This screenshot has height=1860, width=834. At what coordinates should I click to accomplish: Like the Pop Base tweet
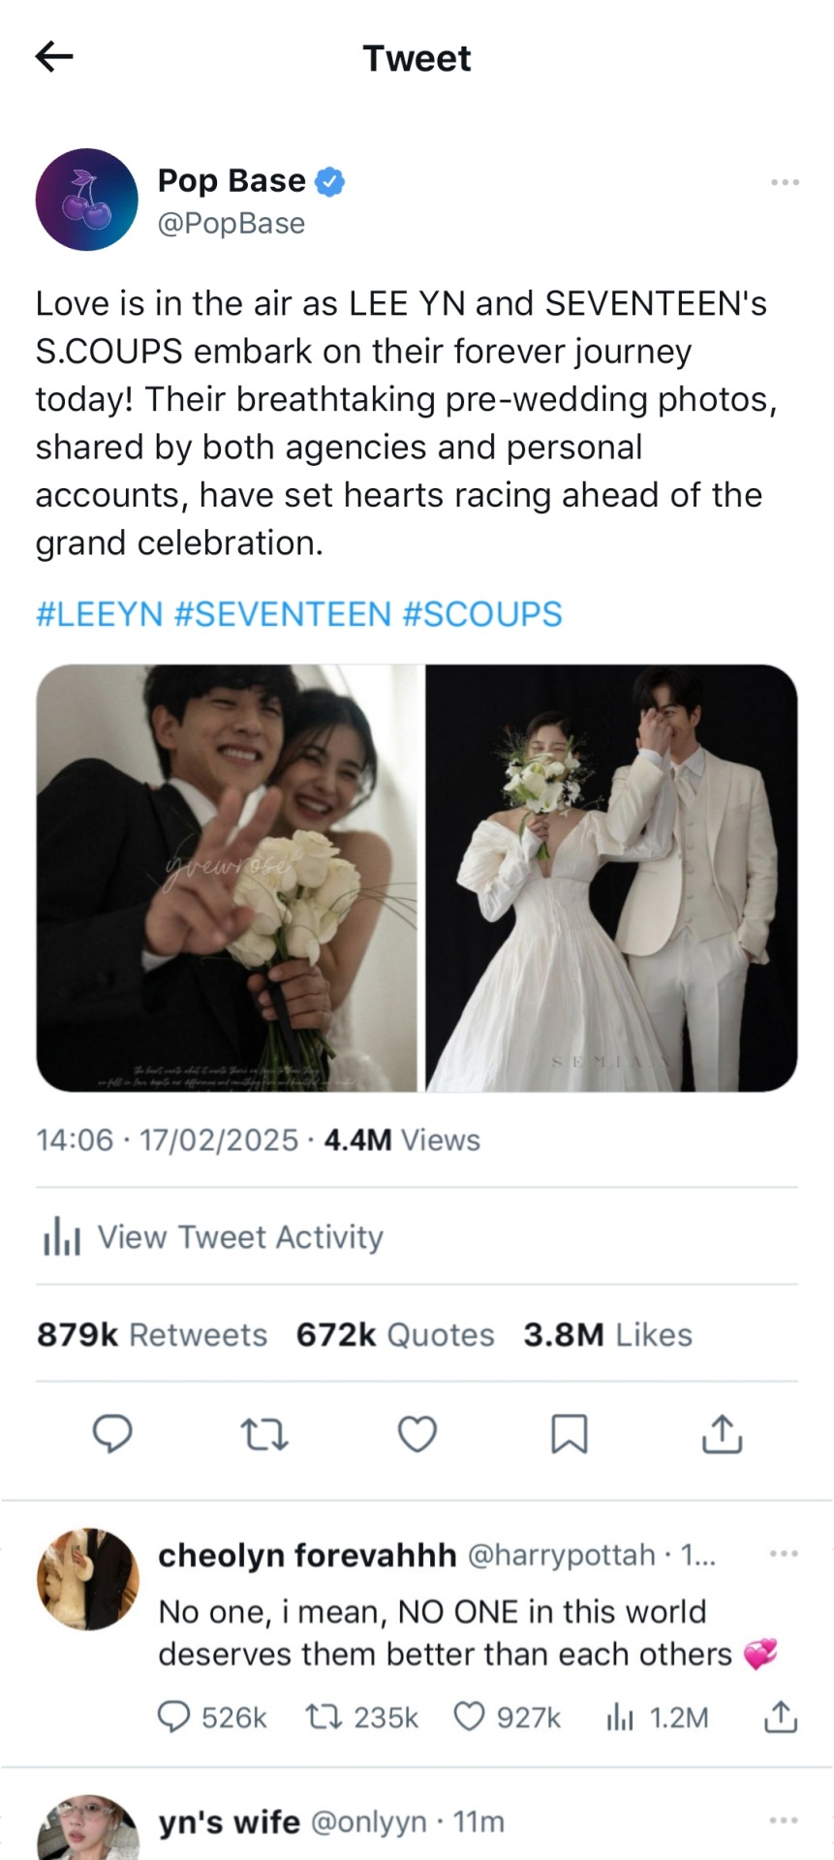click(417, 1434)
